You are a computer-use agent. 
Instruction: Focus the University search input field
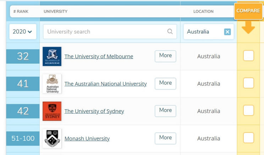coord(105,31)
